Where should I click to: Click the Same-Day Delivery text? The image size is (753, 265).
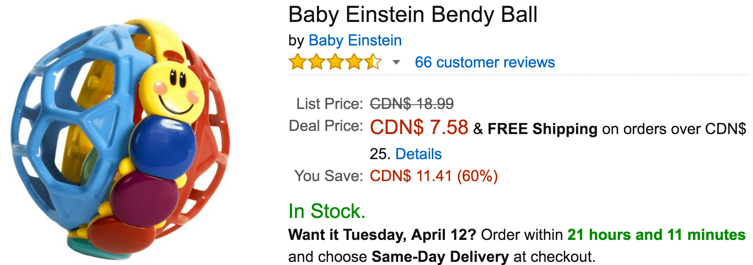[x=440, y=257]
